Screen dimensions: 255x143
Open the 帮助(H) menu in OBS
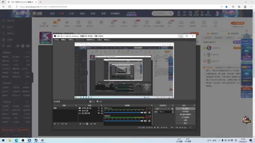(107, 40)
